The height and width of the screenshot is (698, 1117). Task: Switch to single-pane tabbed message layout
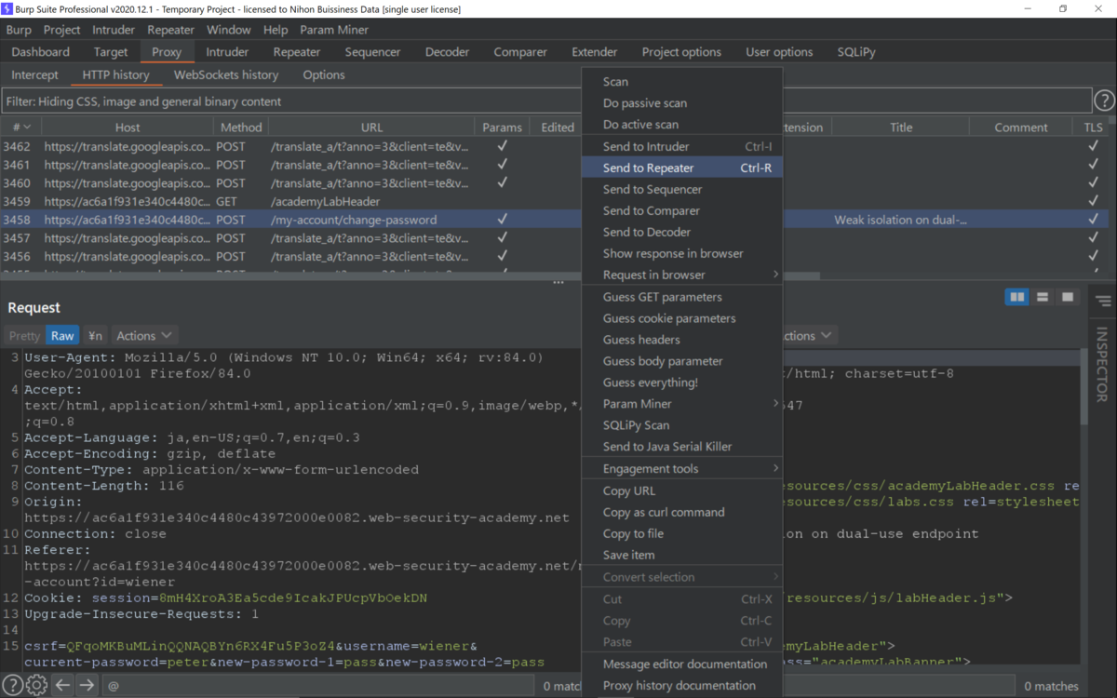1068,297
